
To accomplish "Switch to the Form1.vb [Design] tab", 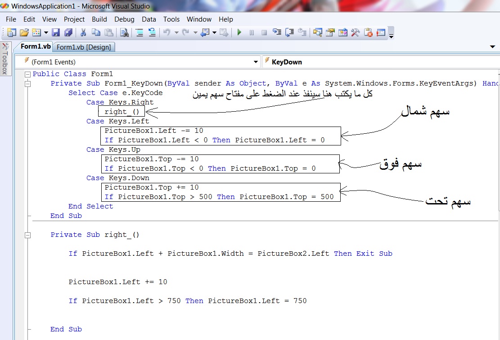I will 84,47.
